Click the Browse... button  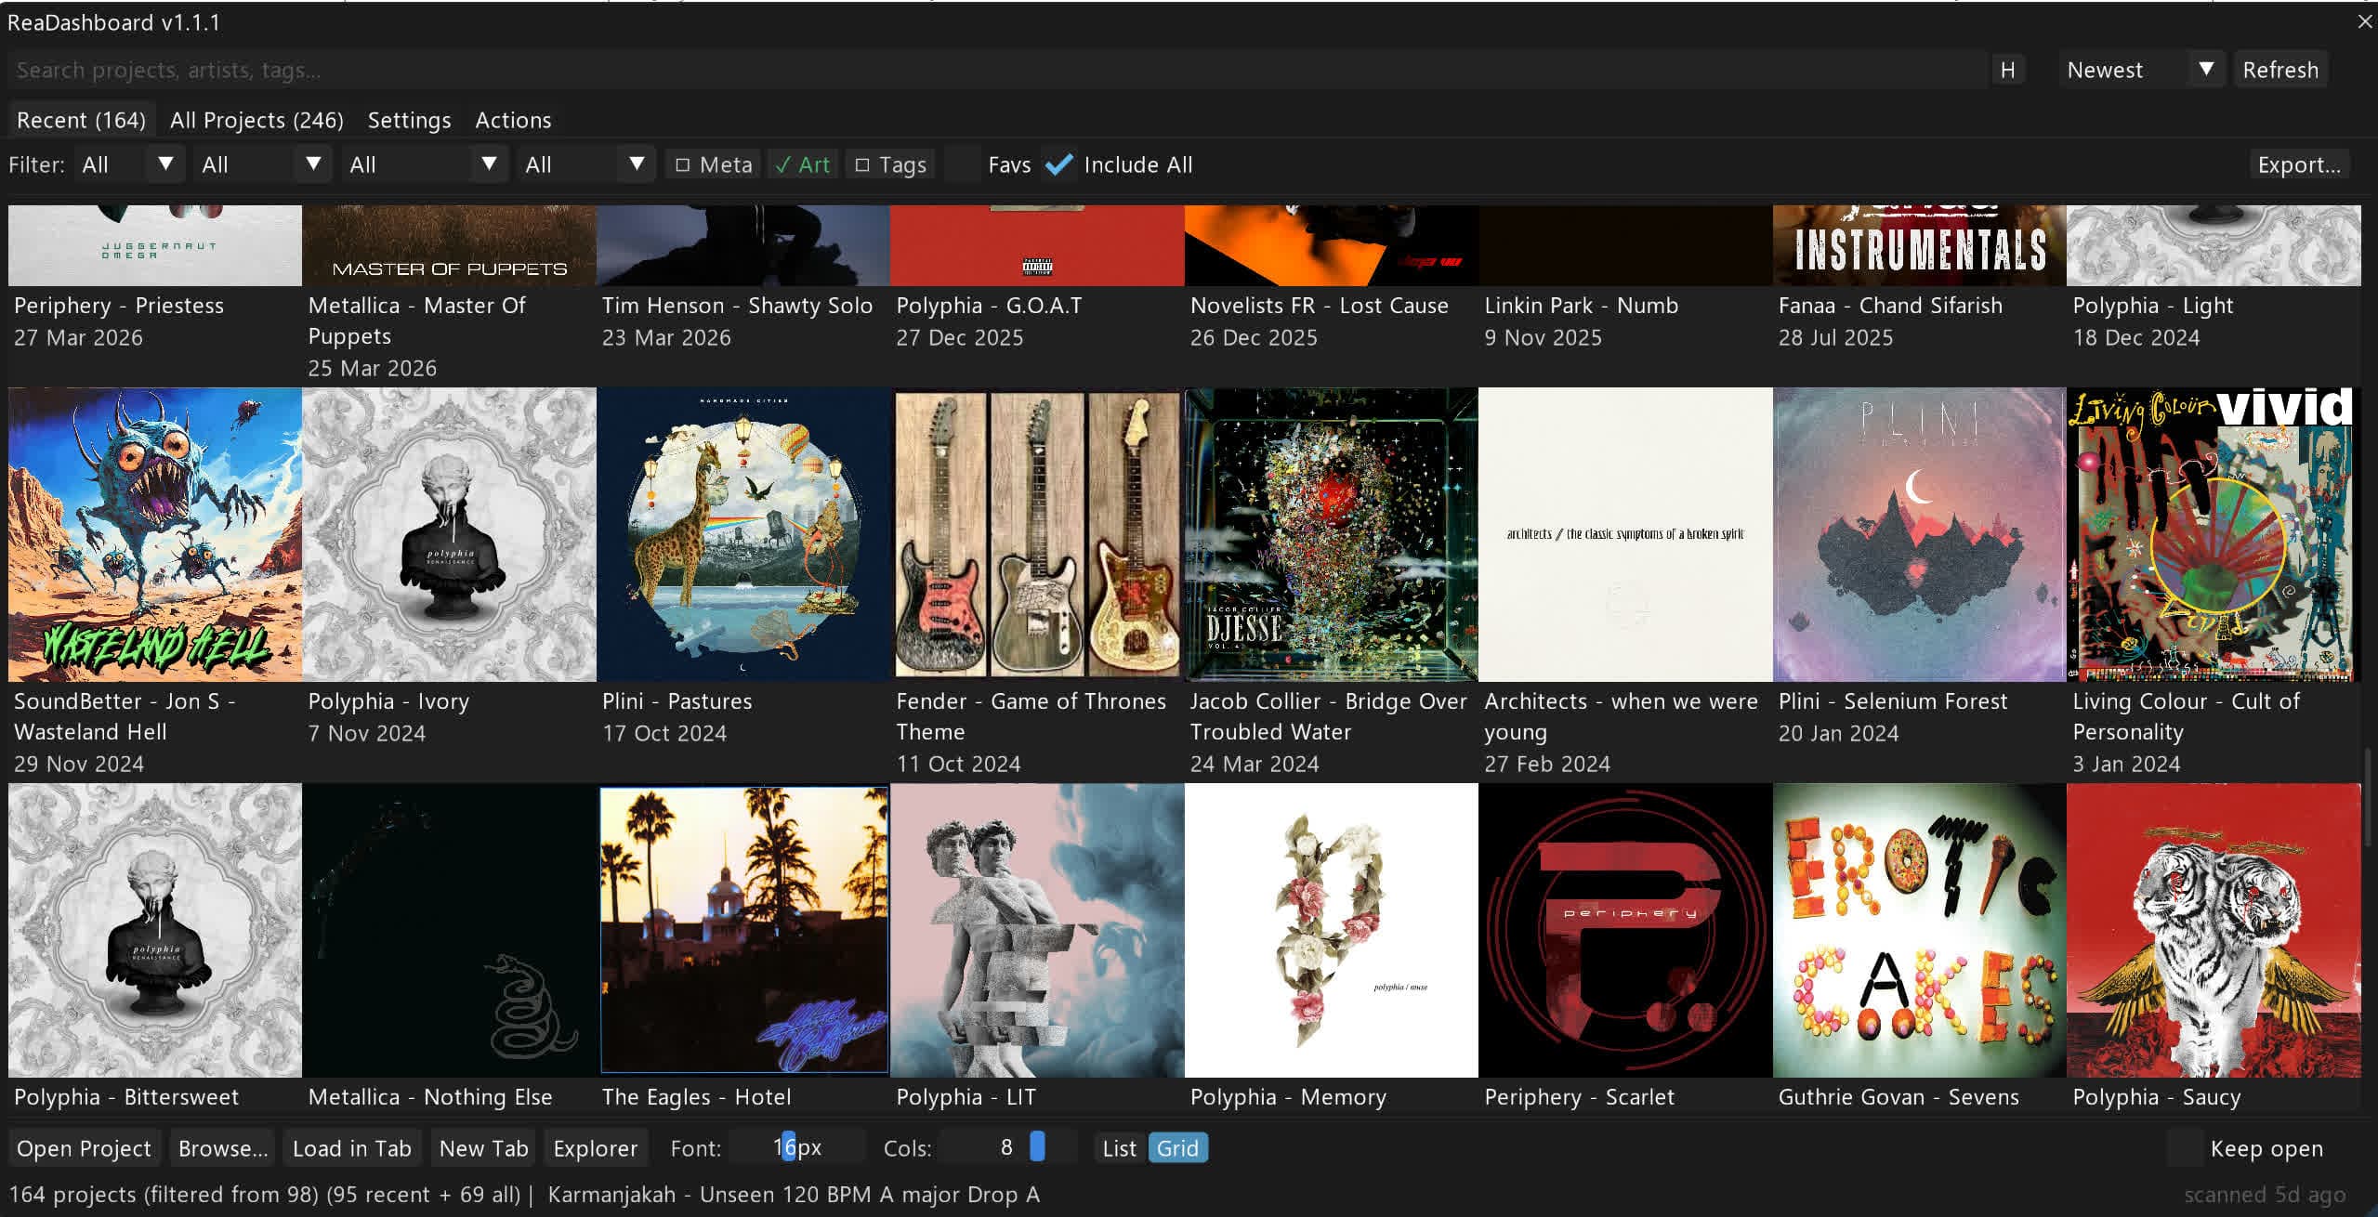tap(223, 1148)
